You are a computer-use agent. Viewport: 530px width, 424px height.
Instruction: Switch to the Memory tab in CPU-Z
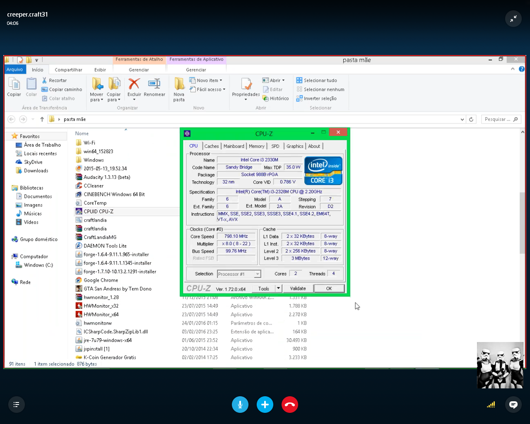(257, 146)
